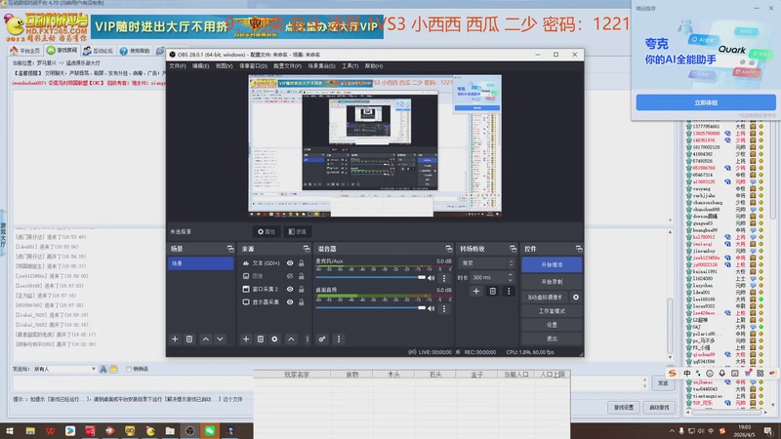
Task: Mute the Mic/Aux speaker icon
Action: (x=432, y=278)
